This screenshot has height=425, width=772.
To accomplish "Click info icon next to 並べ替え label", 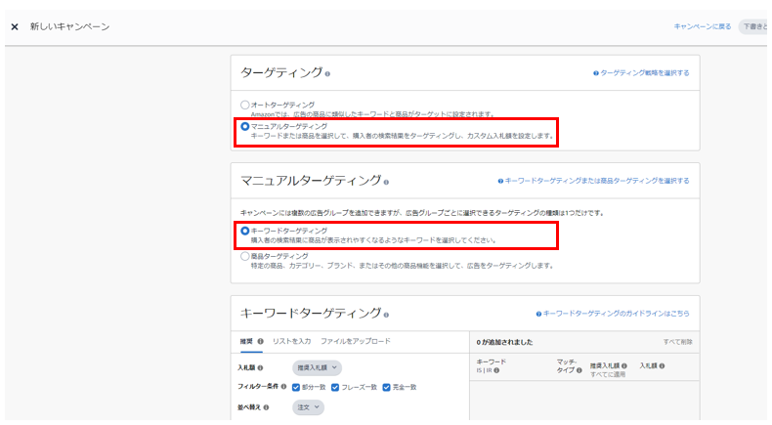I will point(266,407).
